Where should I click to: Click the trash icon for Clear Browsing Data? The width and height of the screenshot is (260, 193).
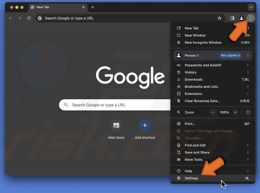coord(179,101)
